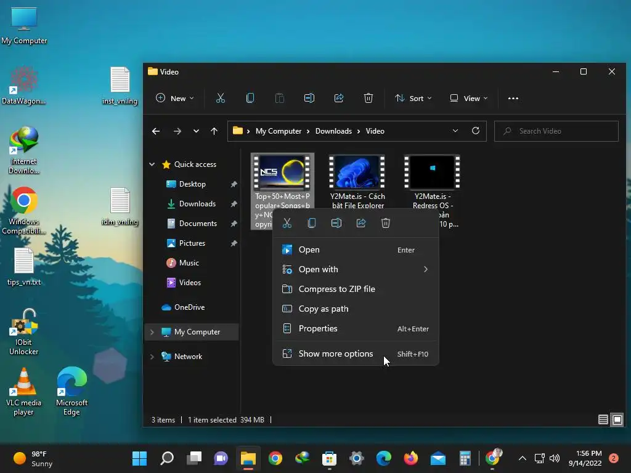Open the Windows Start menu

(140, 458)
